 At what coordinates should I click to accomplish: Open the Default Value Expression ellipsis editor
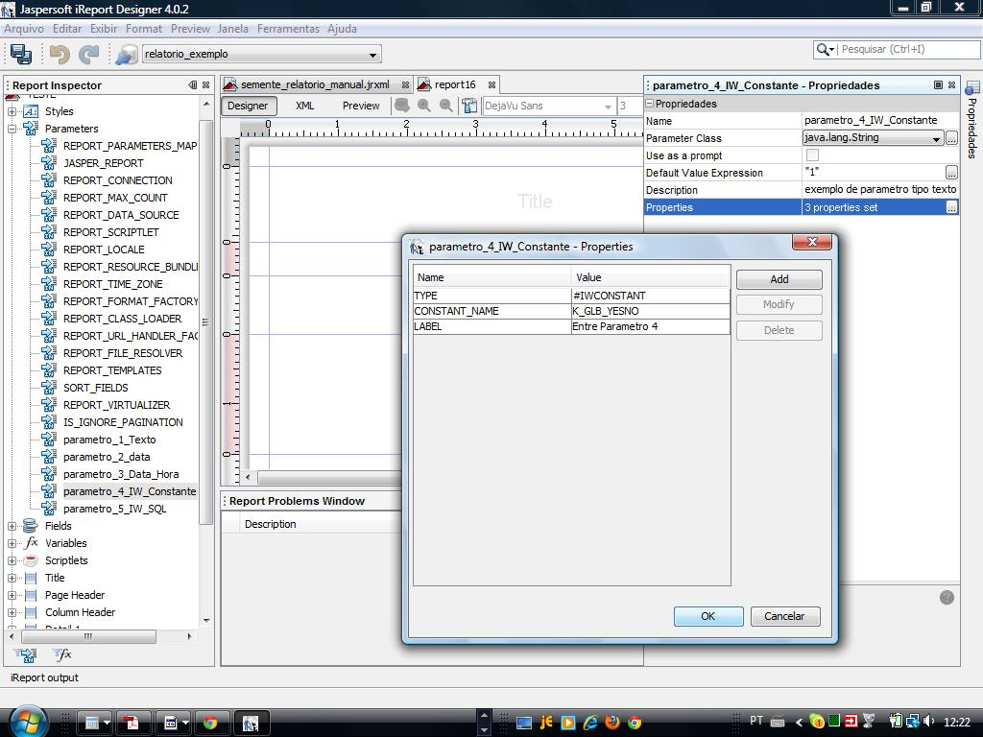(951, 173)
